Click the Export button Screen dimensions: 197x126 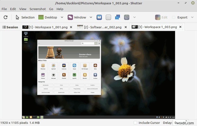(x=180, y=17)
